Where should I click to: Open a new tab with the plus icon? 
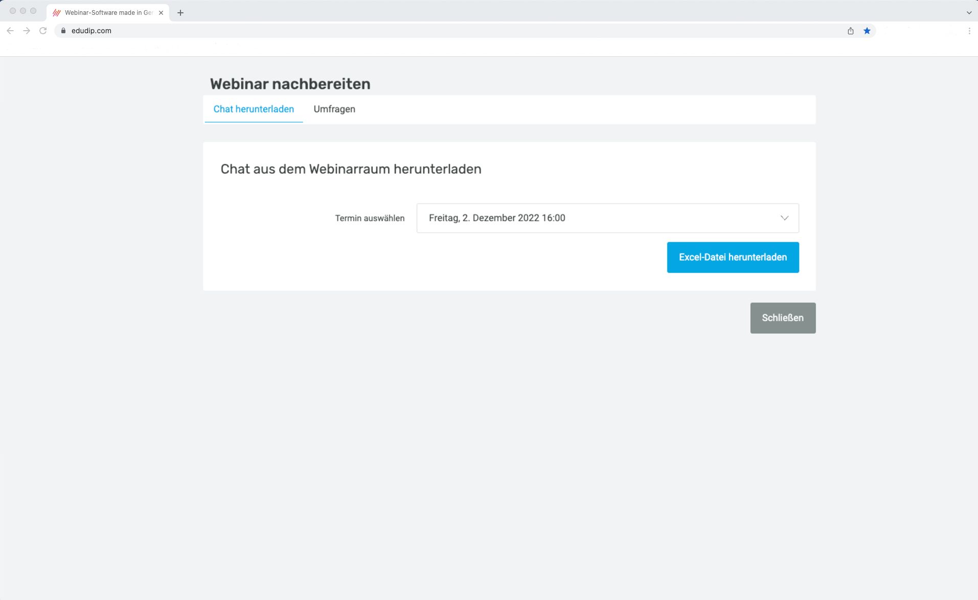pos(180,13)
